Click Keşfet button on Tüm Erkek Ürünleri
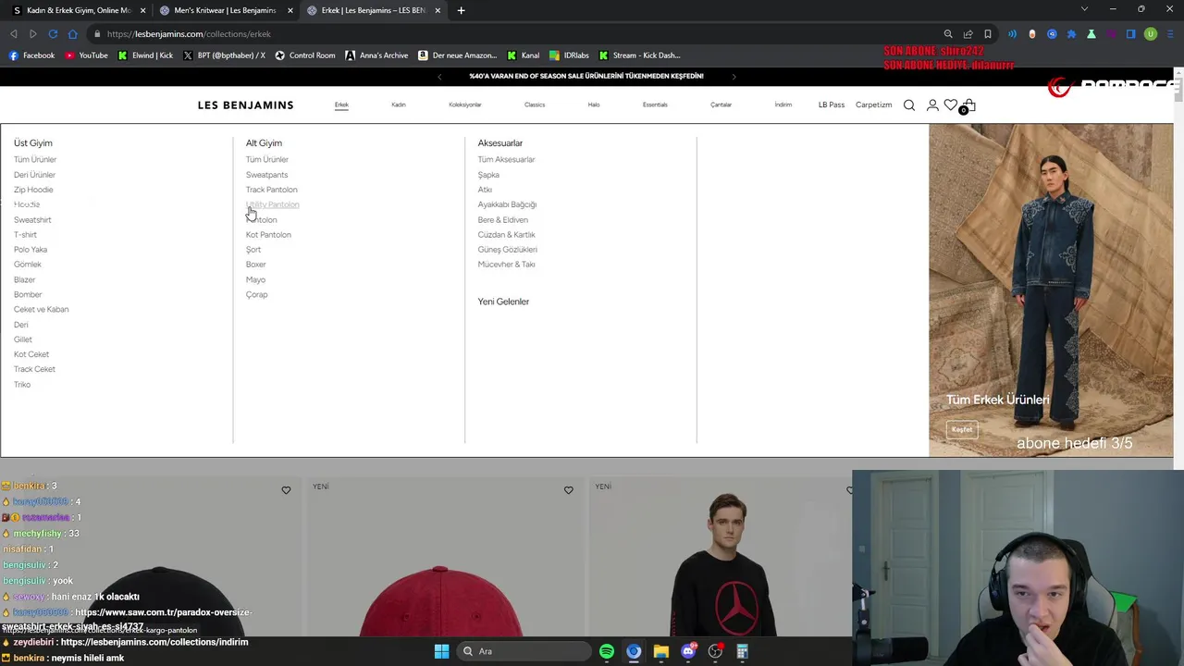This screenshot has width=1184, height=666. click(x=962, y=429)
